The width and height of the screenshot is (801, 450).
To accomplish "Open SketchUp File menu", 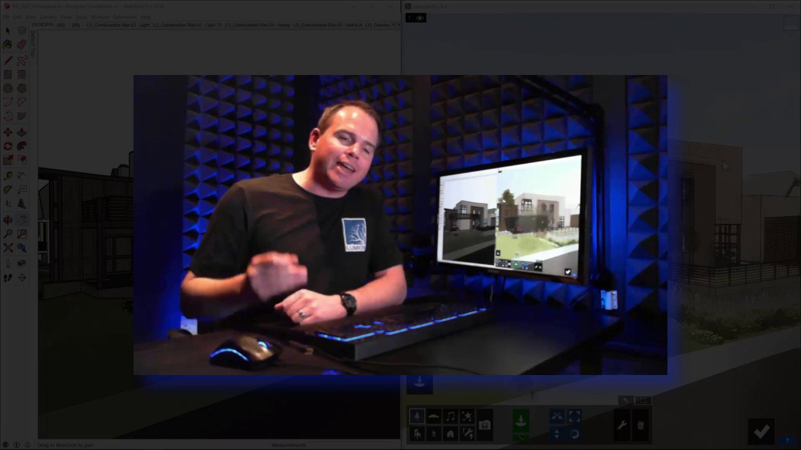I will (x=6, y=17).
